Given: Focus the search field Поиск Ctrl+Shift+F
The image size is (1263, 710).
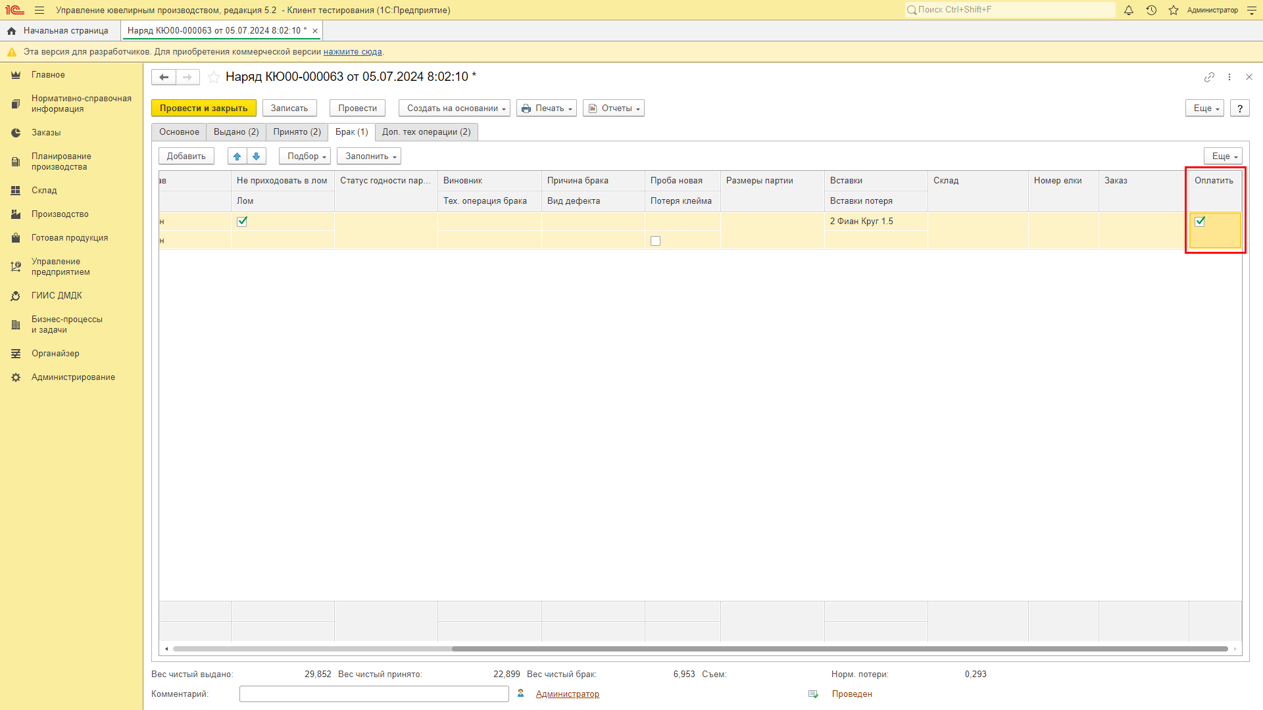Looking at the screenshot, I should tap(1010, 10).
